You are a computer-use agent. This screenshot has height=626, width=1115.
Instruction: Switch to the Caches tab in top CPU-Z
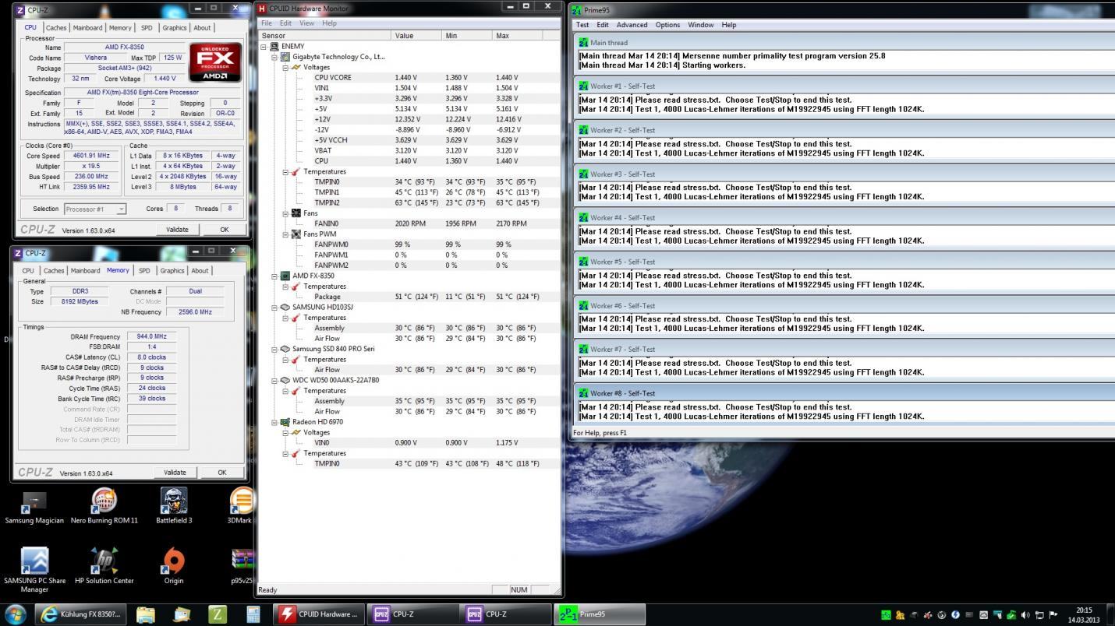coord(56,28)
